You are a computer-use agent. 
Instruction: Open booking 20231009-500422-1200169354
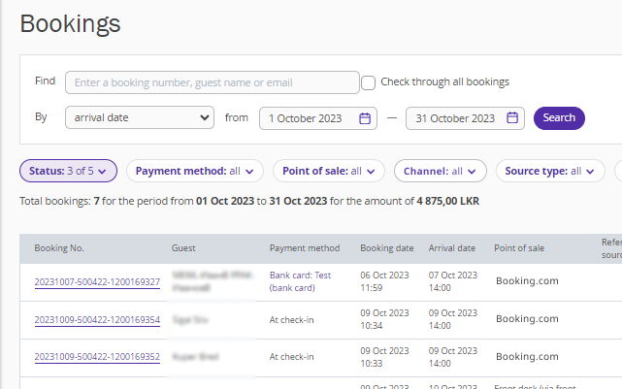tap(97, 319)
